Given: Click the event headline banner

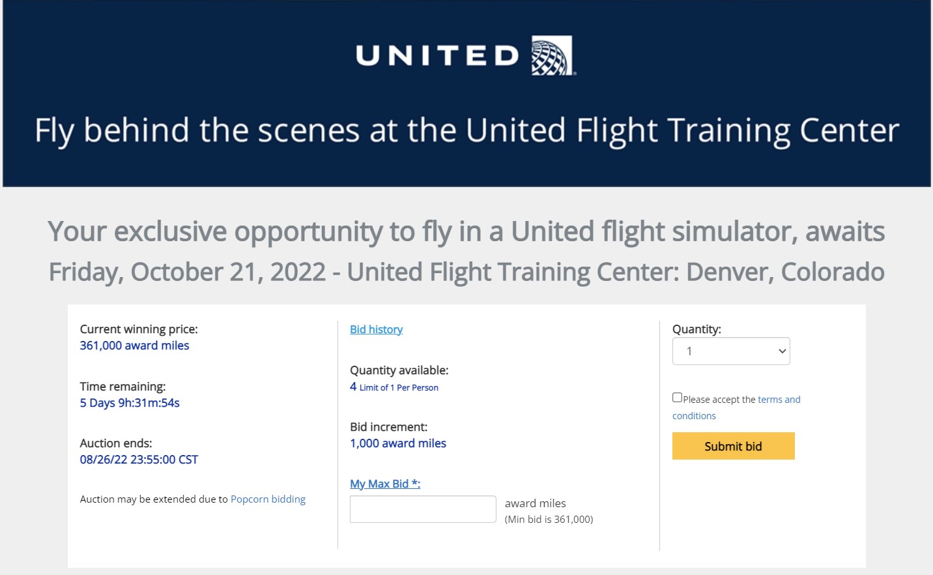Looking at the screenshot, I should coord(466,130).
